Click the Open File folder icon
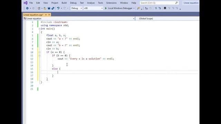221x124 pixels. coord(45,8)
